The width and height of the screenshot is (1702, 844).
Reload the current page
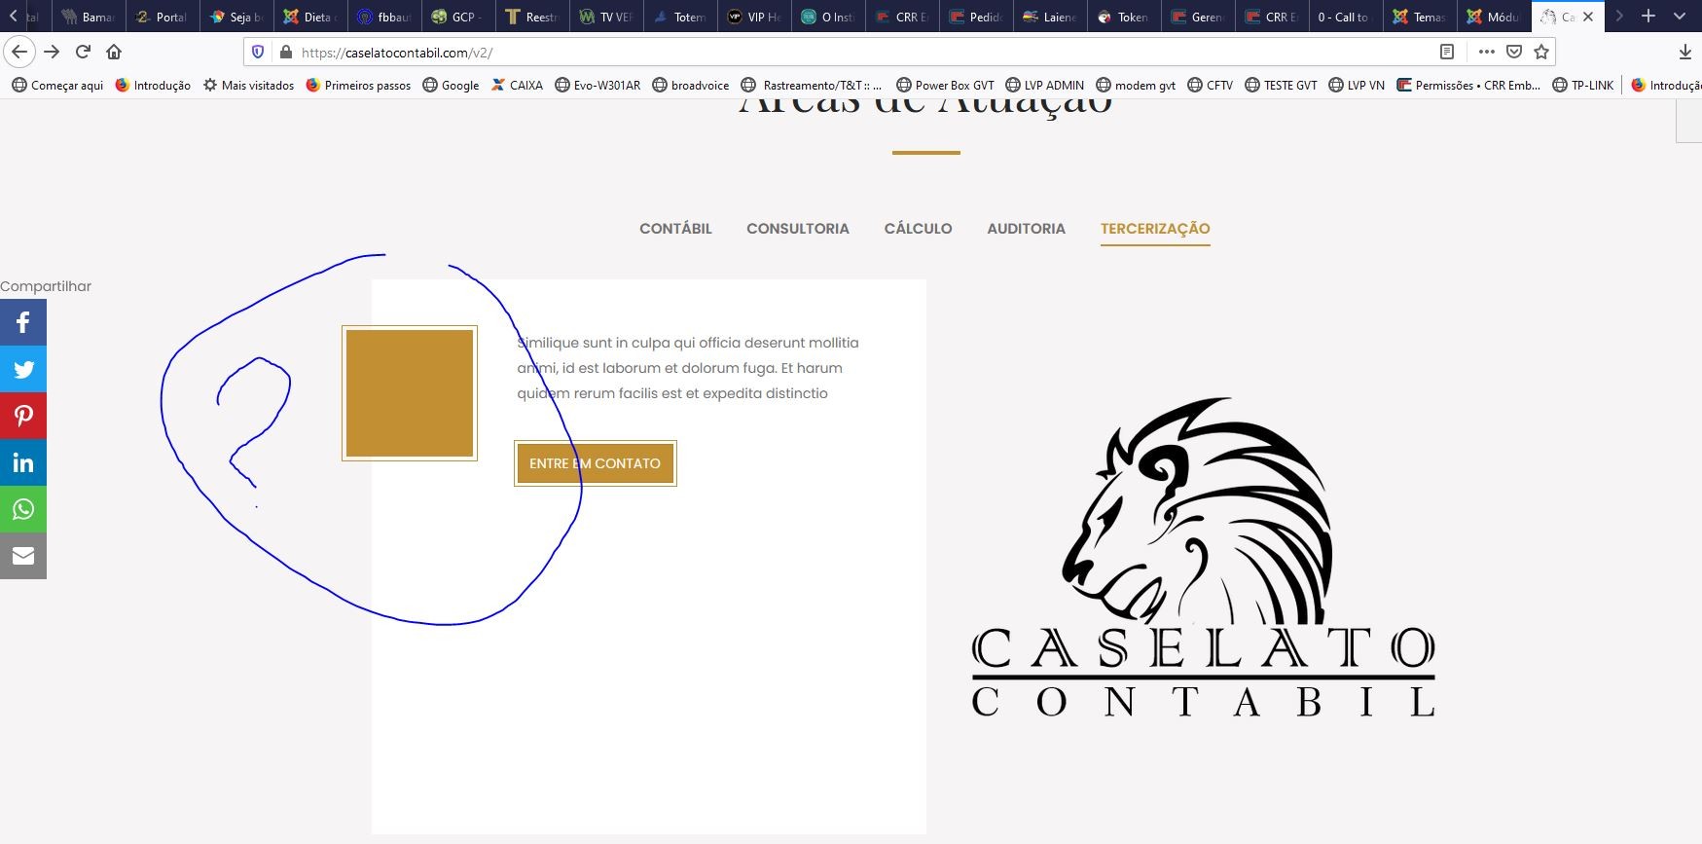pos(83,52)
